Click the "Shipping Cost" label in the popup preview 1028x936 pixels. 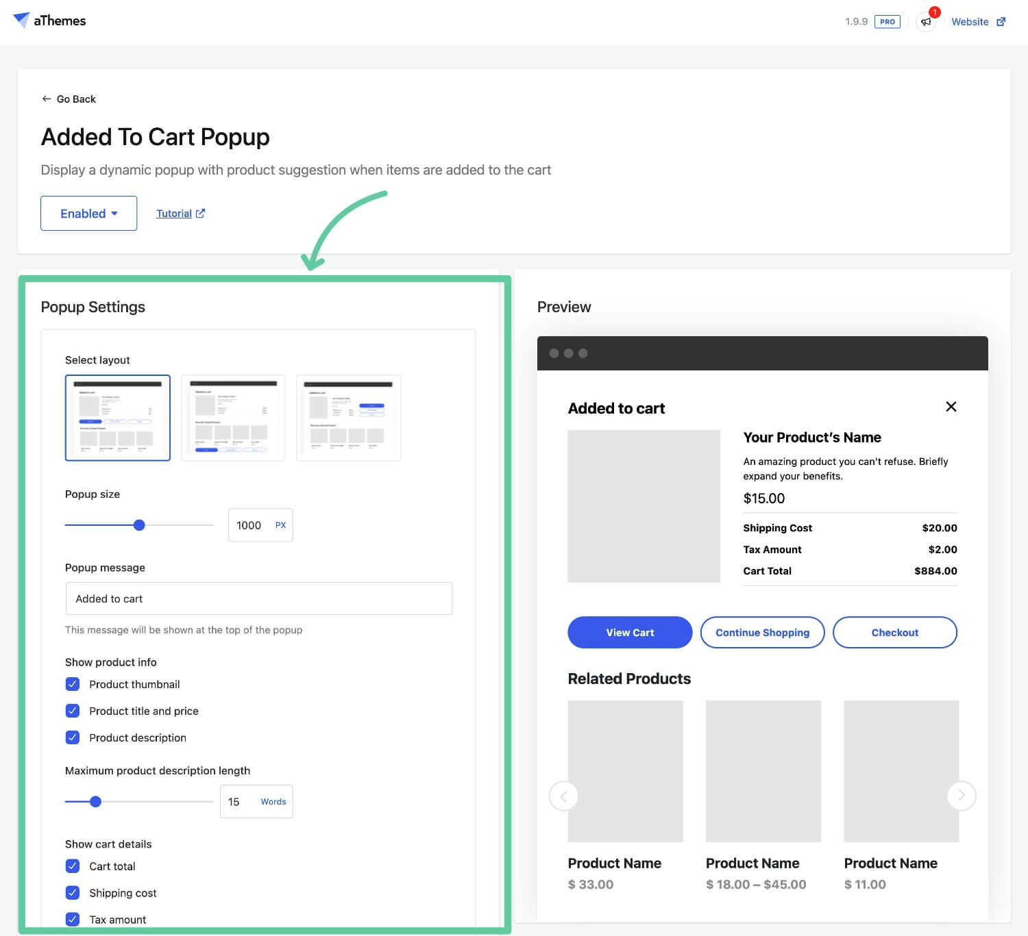coord(778,528)
